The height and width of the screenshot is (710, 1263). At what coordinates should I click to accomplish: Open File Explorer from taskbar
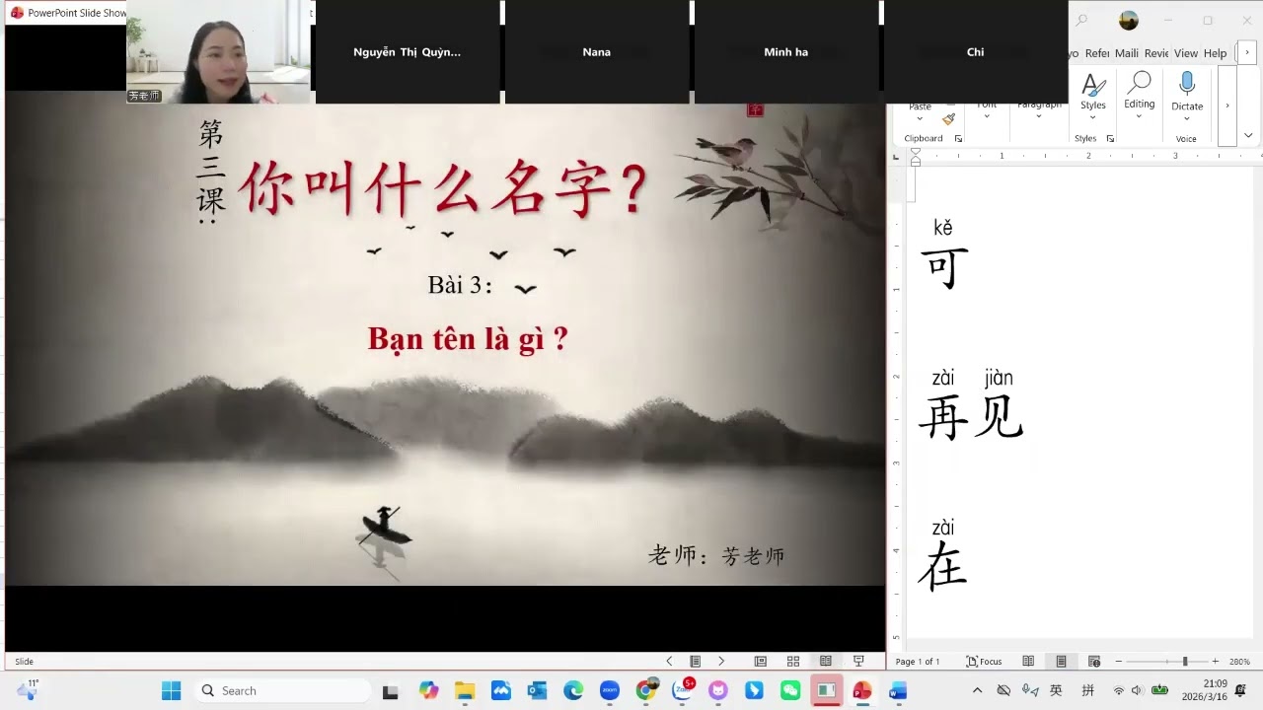click(465, 690)
